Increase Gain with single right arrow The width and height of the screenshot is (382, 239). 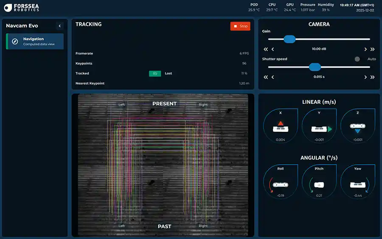pyautogui.click(x=365, y=49)
